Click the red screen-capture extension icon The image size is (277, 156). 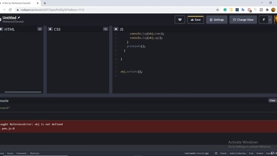pos(249,10)
